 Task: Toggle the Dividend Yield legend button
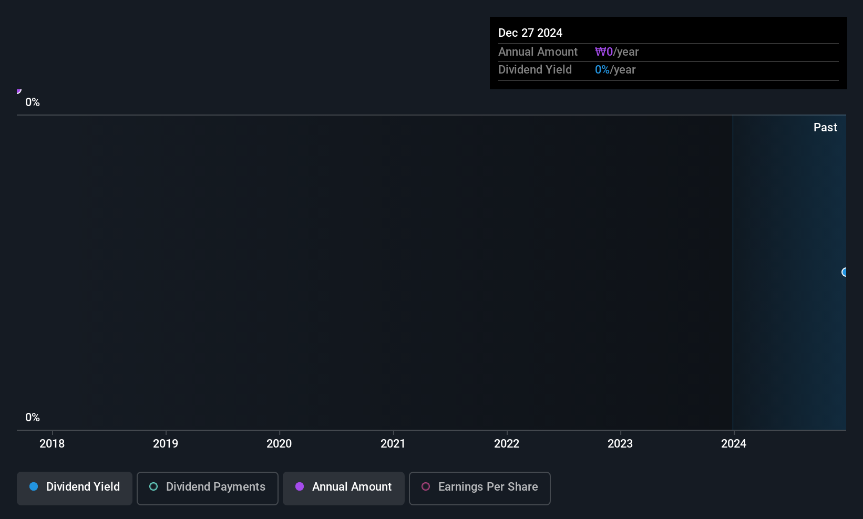[75, 488]
